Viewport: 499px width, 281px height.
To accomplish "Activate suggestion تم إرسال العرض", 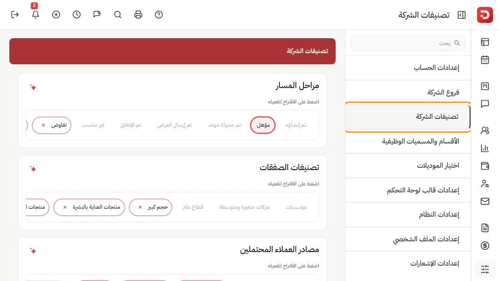I will point(175,125).
